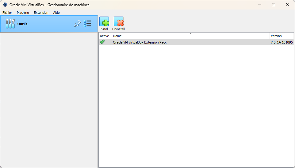Click the green checkmark in Active column

coord(102,42)
